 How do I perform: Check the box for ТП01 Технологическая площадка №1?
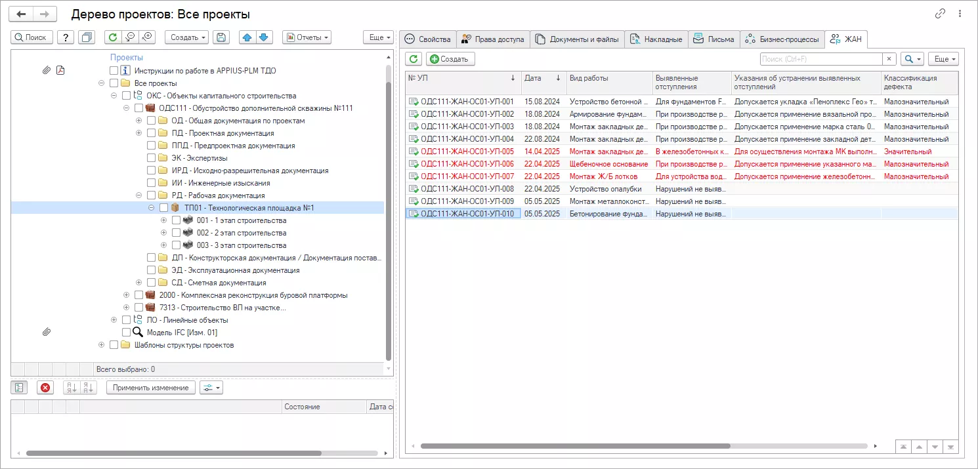coord(164,208)
